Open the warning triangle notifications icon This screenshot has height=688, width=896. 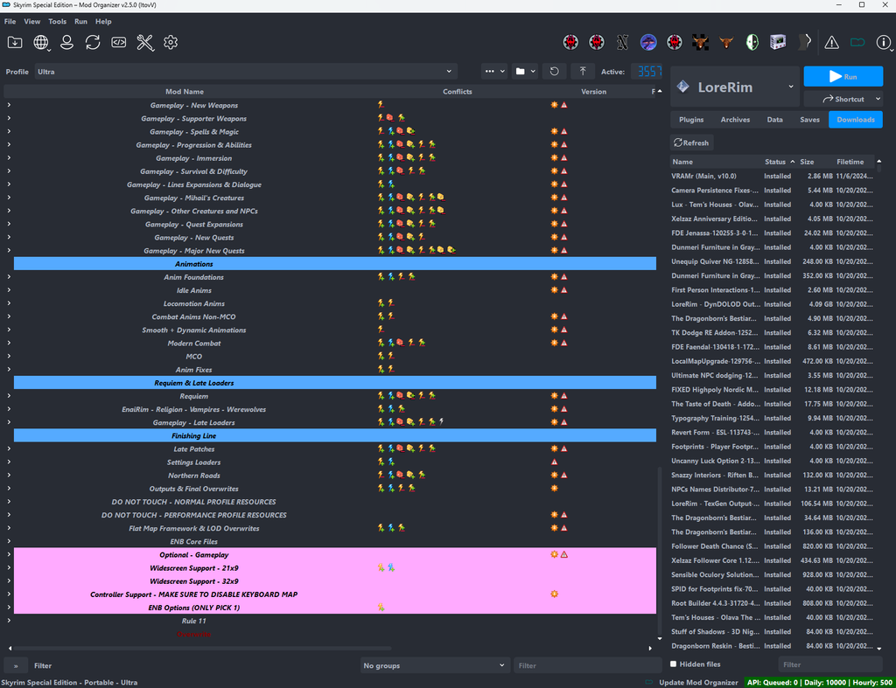(831, 42)
